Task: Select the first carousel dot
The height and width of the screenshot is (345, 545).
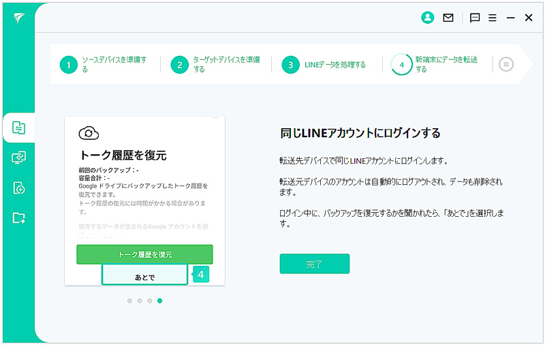Action: click(x=129, y=301)
